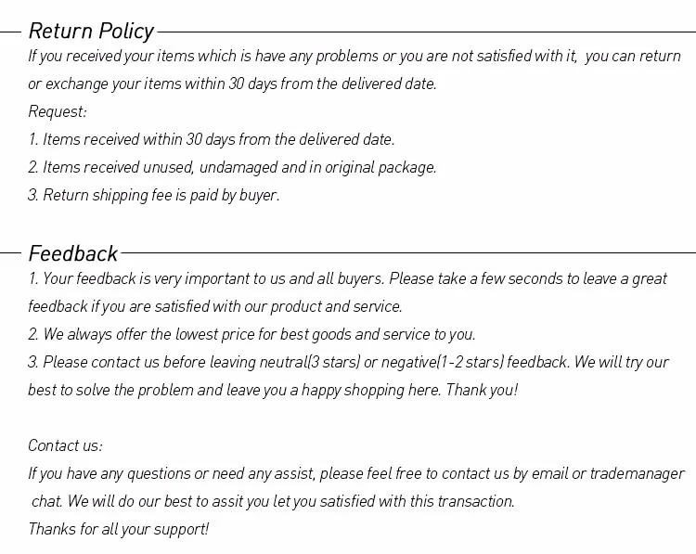This screenshot has width=696, height=554.
Task: Click horizontal rule beside Return Policy heading
Action: point(427,32)
